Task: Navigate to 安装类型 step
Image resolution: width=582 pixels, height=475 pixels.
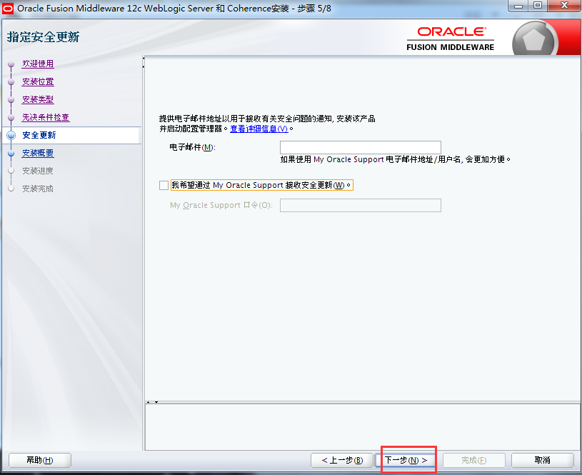Action: pyautogui.click(x=38, y=99)
